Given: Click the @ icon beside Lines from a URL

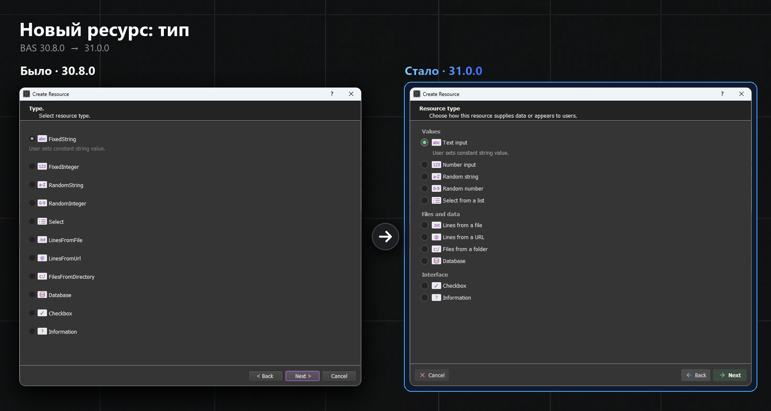Looking at the screenshot, I should coord(436,237).
